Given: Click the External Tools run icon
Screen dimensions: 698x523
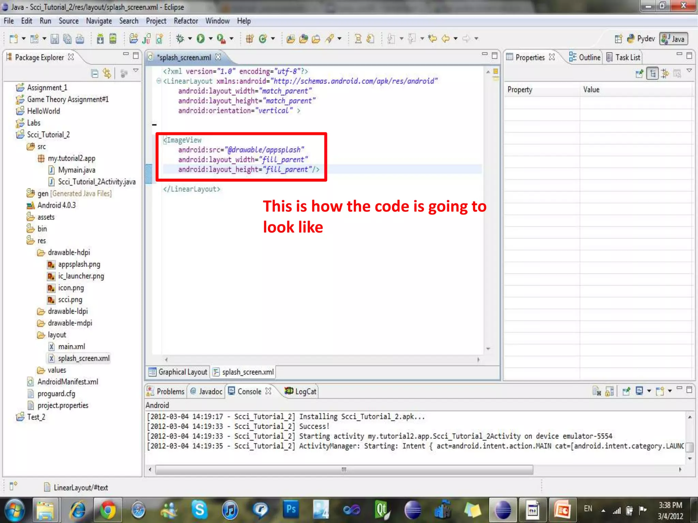Looking at the screenshot, I should coord(221,39).
